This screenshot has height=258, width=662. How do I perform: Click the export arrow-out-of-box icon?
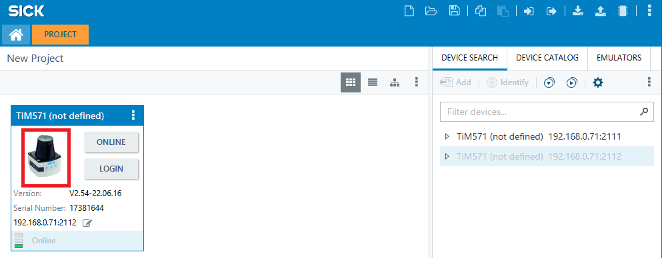tap(552, 11)
